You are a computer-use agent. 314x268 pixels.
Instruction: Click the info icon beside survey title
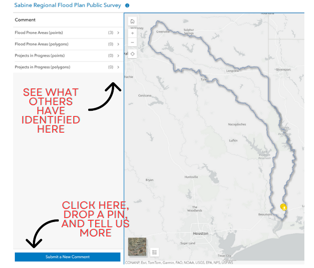[x=127, y=6]
